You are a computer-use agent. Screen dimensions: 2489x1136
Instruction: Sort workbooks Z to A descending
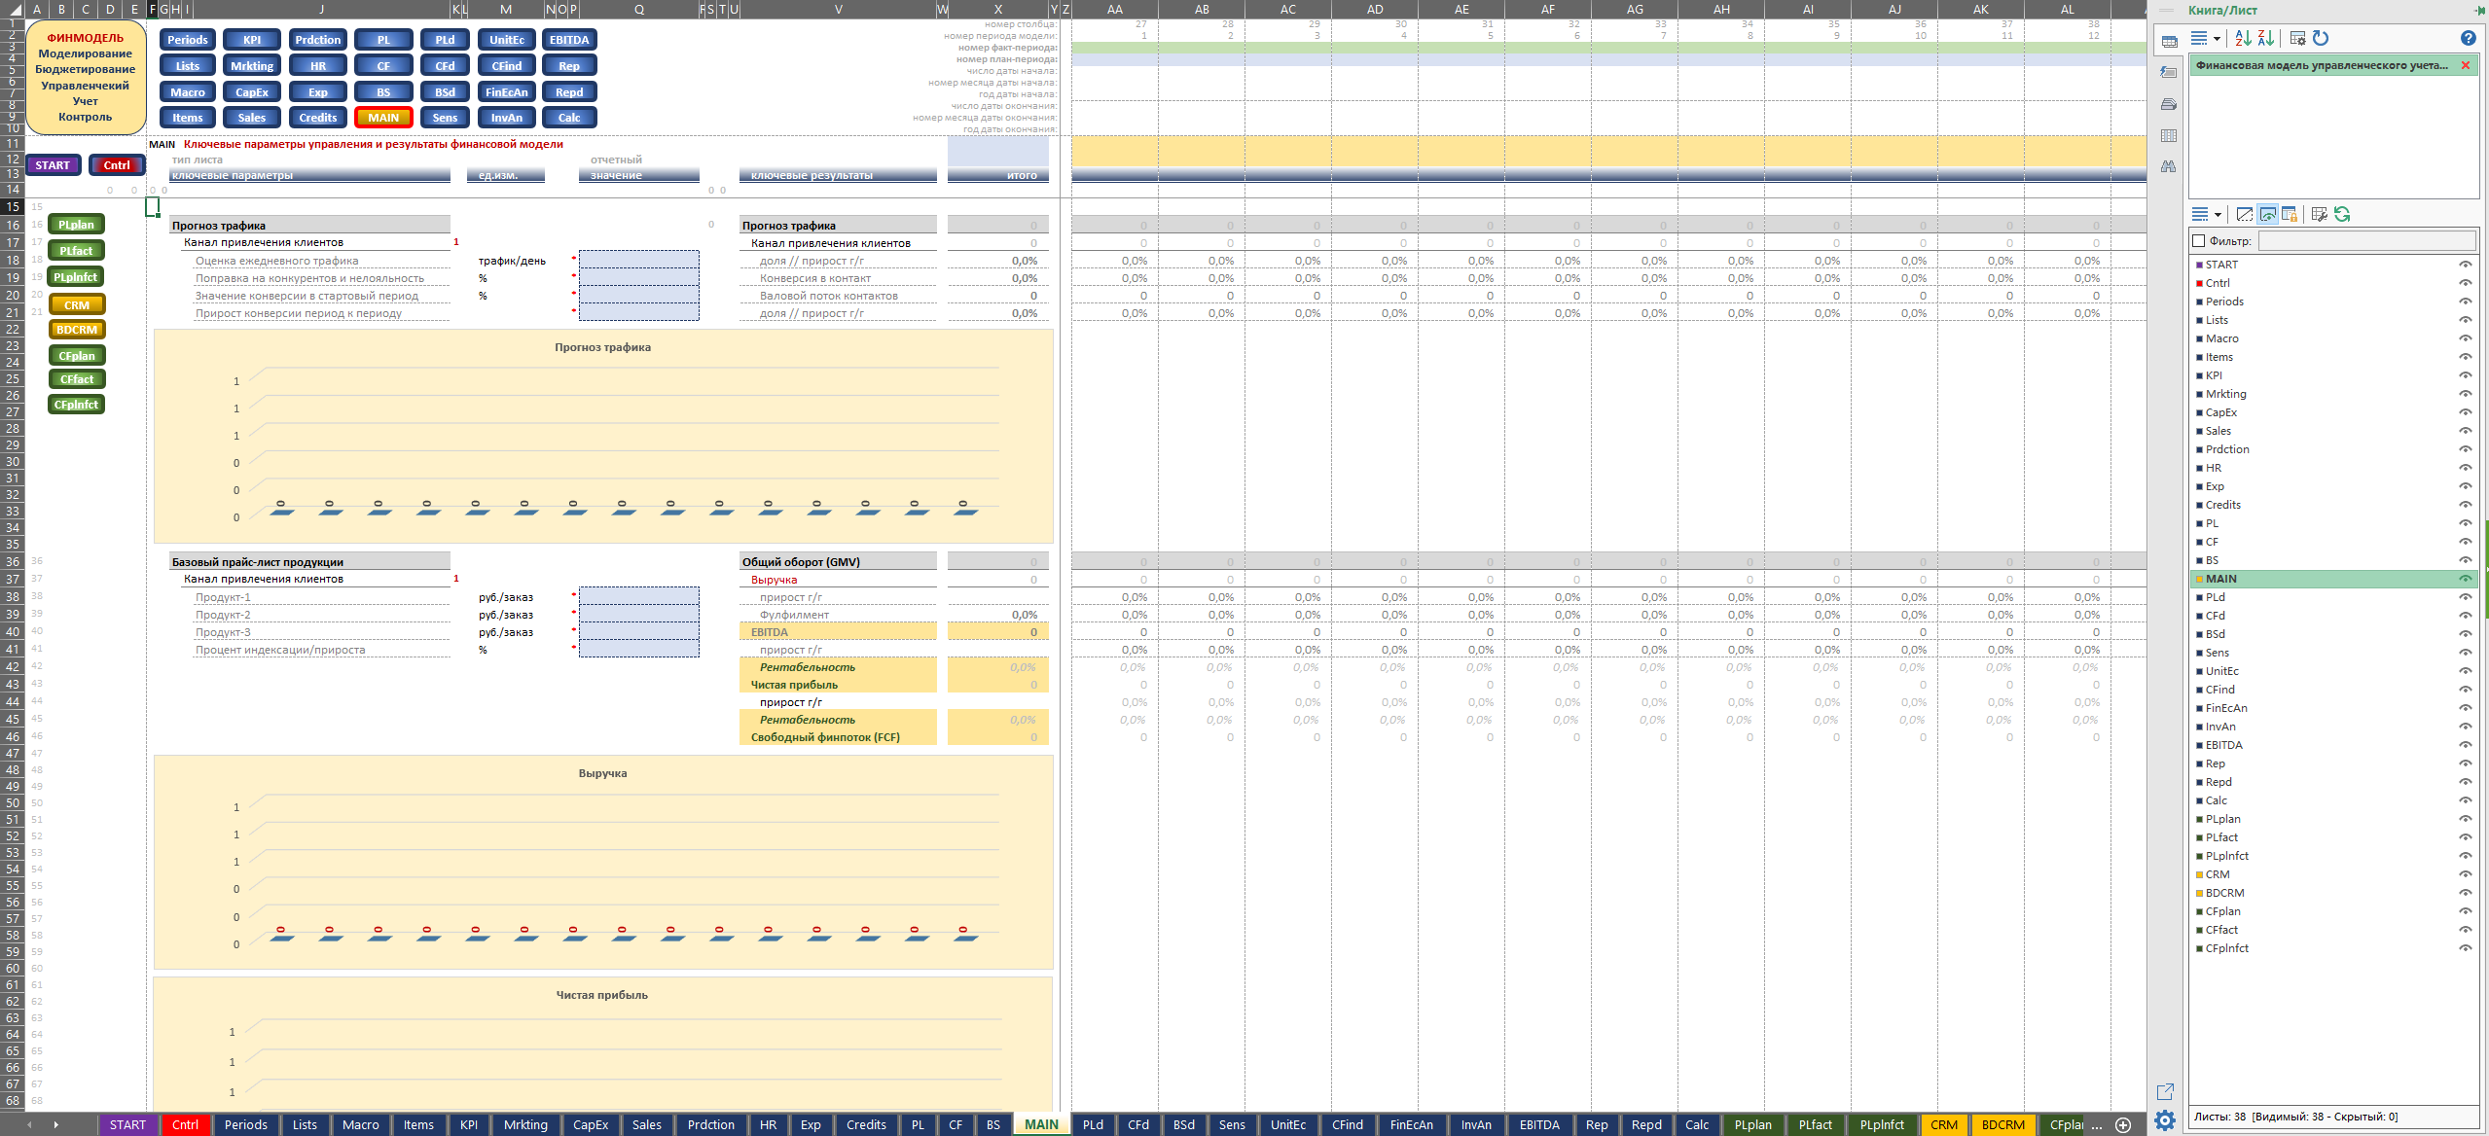[x=2265, y=38]
